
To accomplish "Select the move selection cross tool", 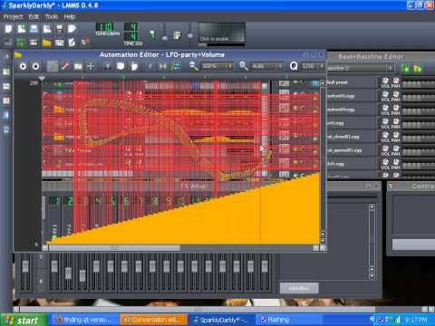I will pos(91,66).
